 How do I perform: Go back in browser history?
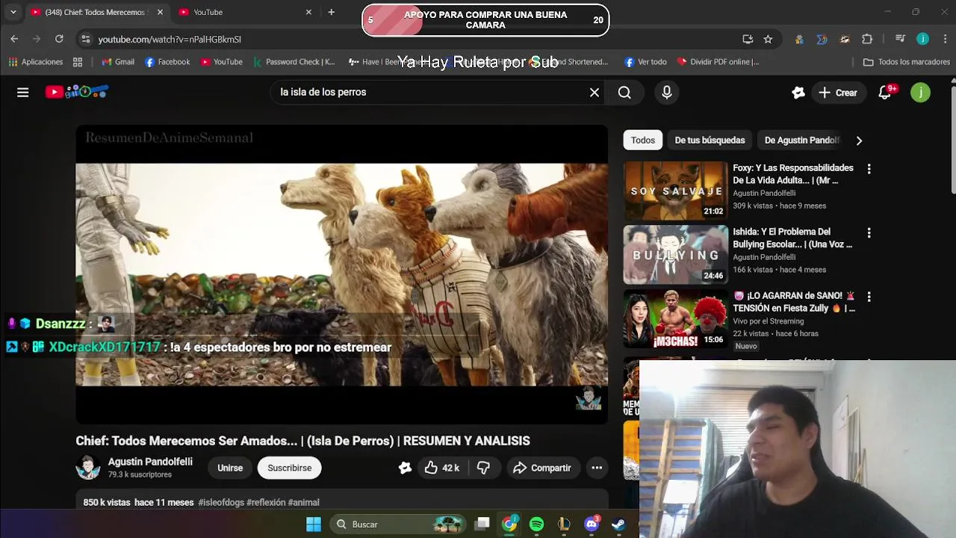(x=14, y=39)
